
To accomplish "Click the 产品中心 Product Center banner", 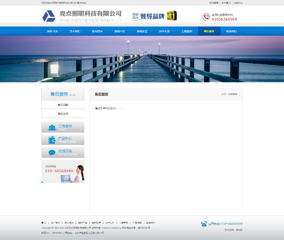I will coord(63,140).
